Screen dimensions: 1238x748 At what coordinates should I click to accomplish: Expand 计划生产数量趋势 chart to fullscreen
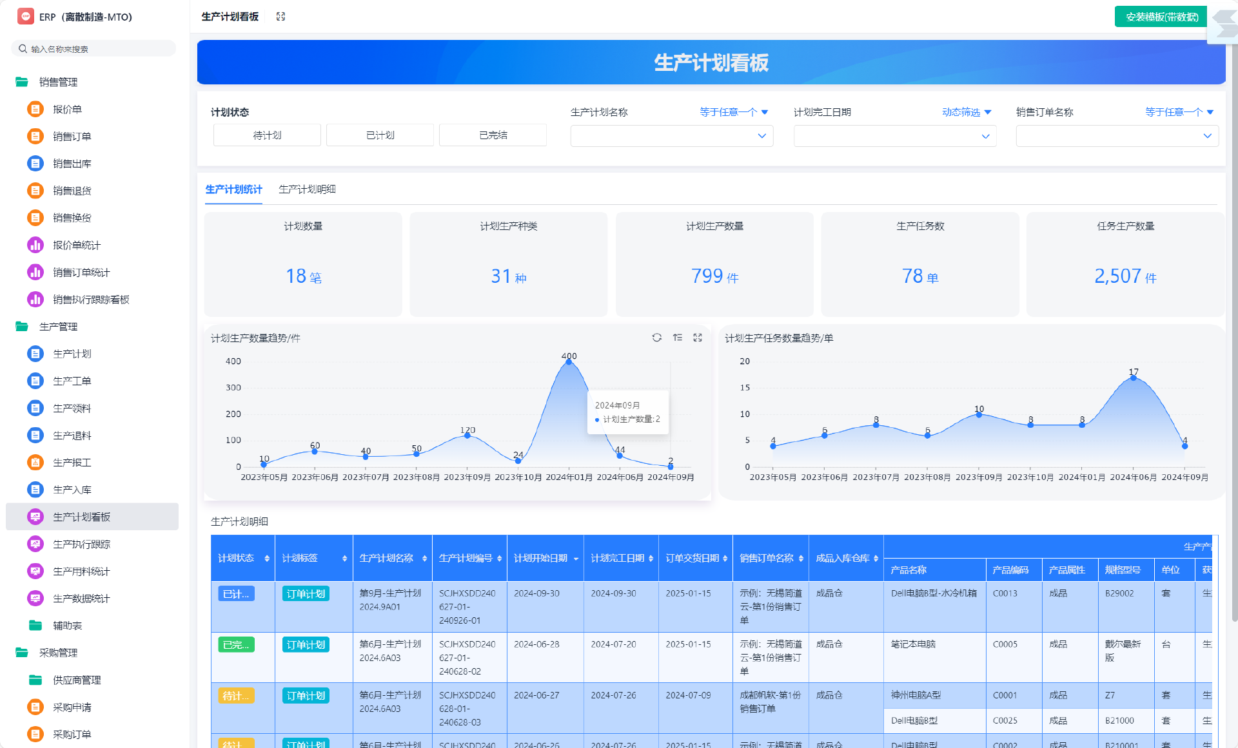click(x=698, y=338)
